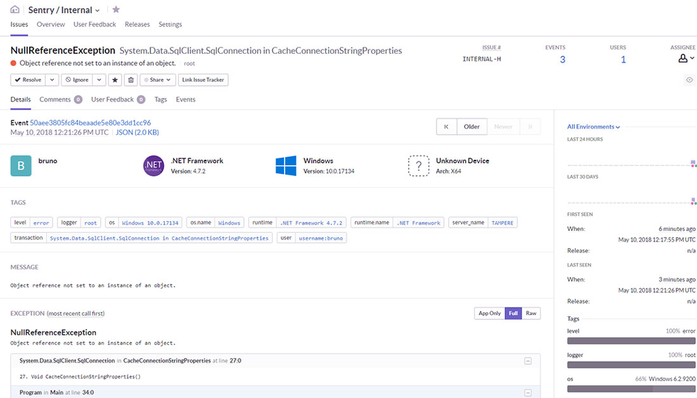The width and height of the screenshot is (697, 398).
Task: Jump to the oldest event button
Action: 446,127
